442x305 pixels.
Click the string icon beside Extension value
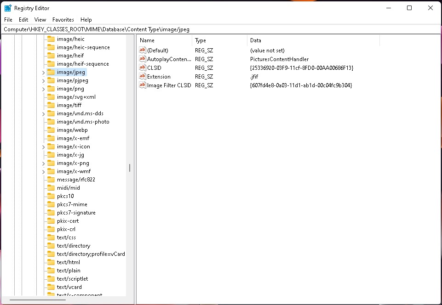point(143,77)
